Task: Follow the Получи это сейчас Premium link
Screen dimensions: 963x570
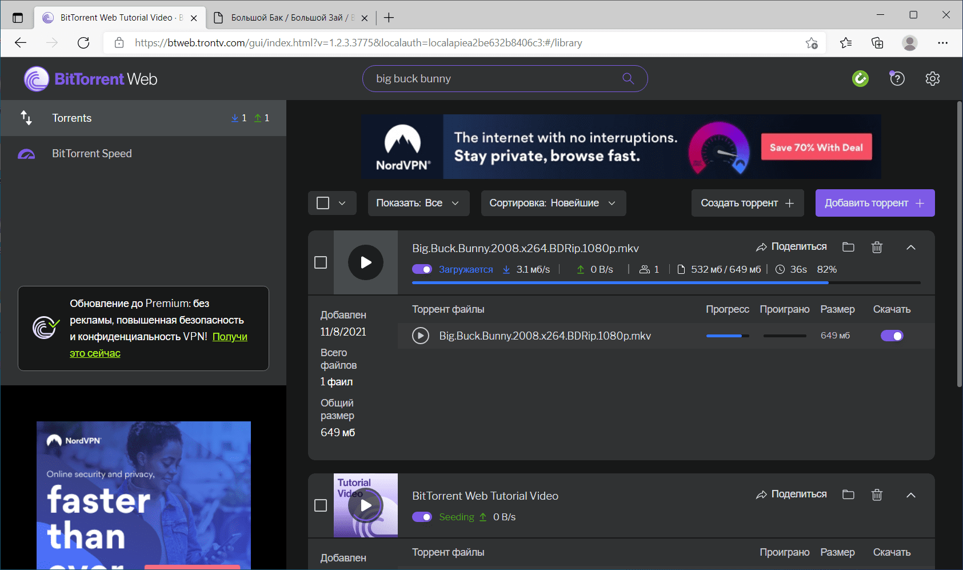Action: click(x=158, y=345)
